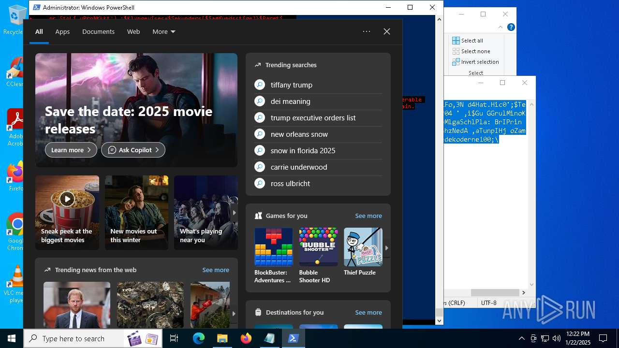Open the Notepad taskbar item
This screenshot has width=619, height=348.
(270, 338)
